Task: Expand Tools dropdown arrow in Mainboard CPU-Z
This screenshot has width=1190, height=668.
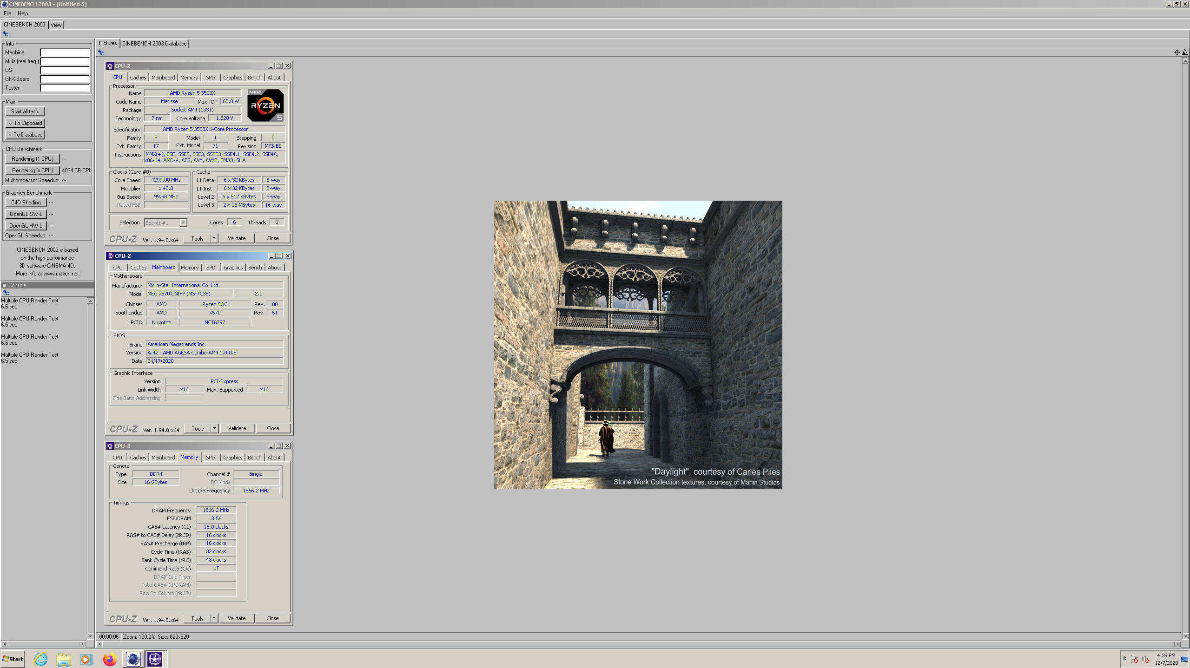Action: pos(214,428)
